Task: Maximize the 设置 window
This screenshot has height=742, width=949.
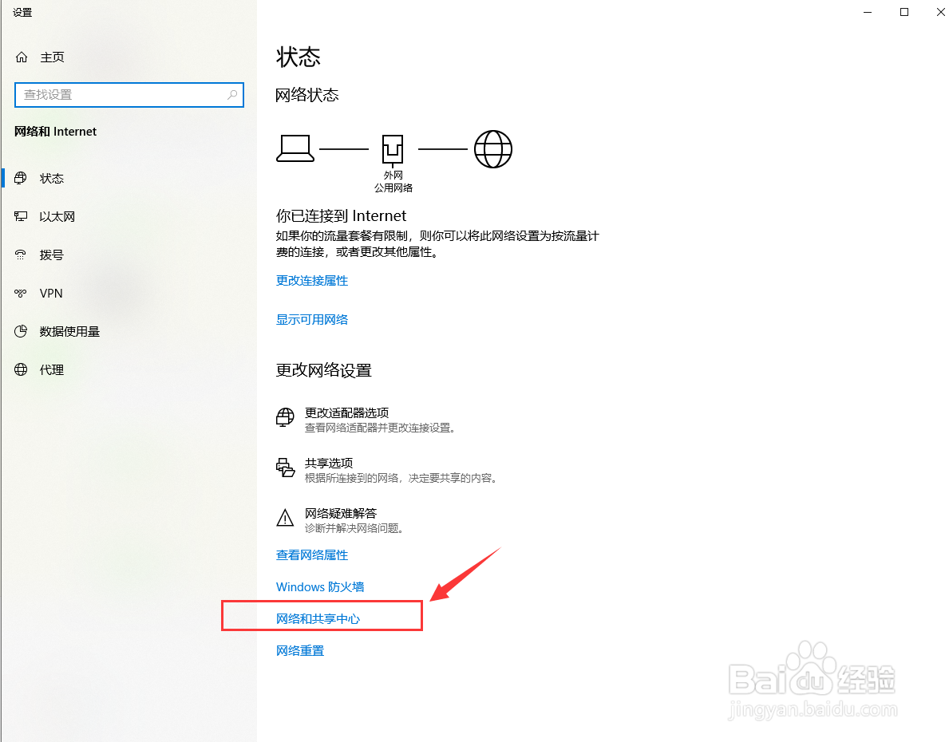Action: tap(904, 12)
